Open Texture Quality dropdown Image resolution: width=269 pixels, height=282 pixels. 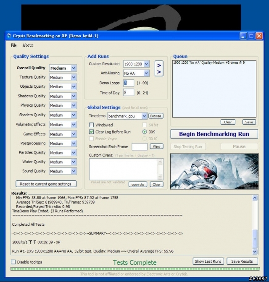pos(63,77)
